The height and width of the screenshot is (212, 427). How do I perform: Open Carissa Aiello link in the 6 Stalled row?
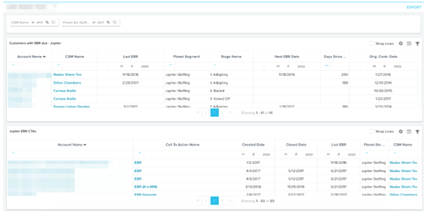coord(65,91)
